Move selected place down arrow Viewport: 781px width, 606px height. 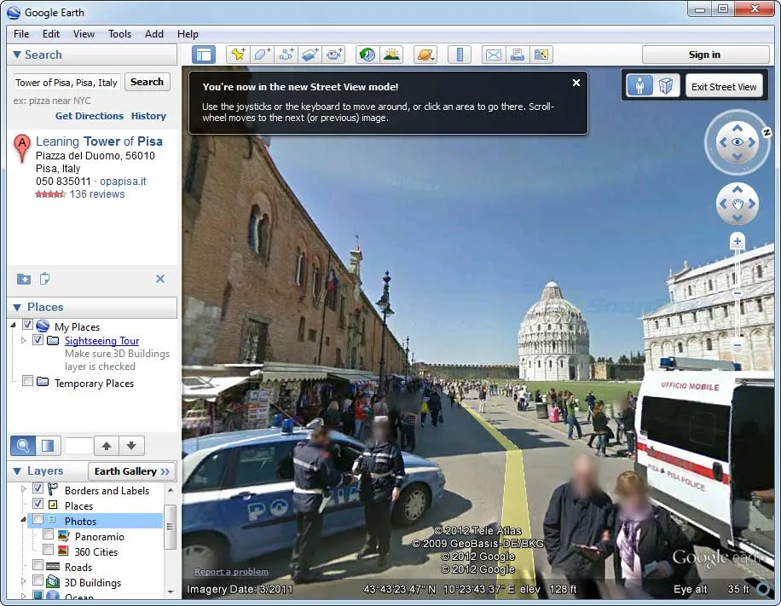(x=131, y=445)
